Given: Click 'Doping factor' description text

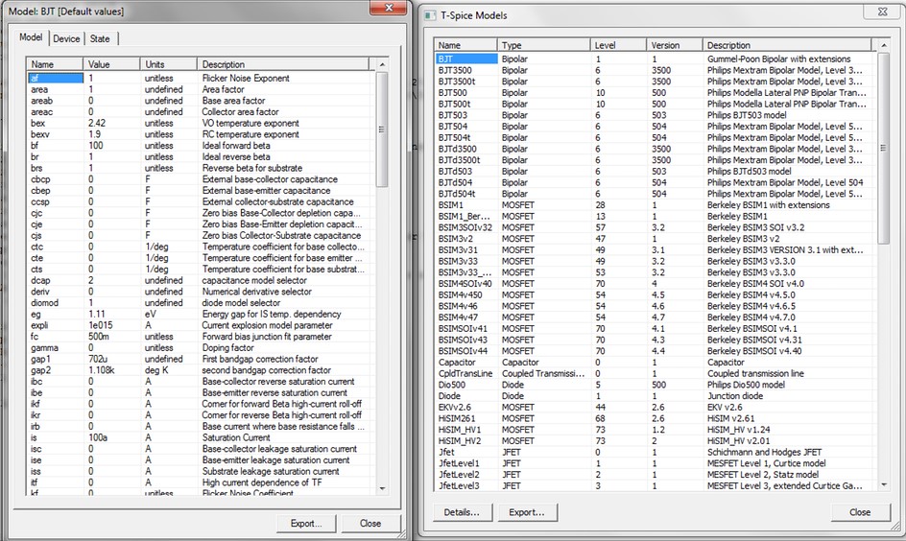Looking at the screenshot, I should (227, 347).
